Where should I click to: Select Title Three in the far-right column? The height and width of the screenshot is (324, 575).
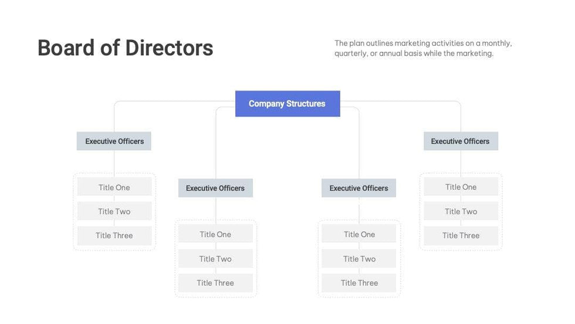(x=461, y=236)
